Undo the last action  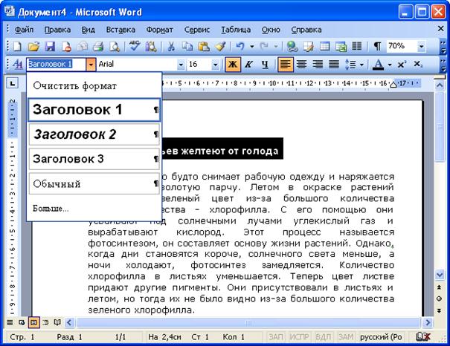pyautogui.click(x=240, y=46)
